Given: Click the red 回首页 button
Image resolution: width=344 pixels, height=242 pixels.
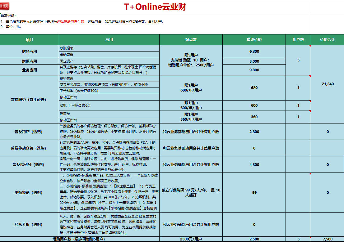Looking at the screenshot, I should click(x=4, y=6).
